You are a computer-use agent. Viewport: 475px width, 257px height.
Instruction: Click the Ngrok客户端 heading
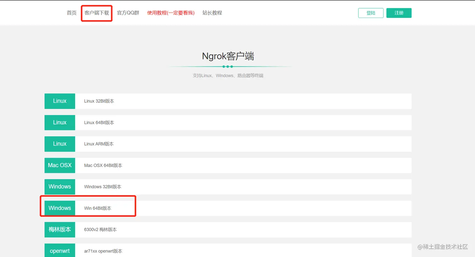(x=228, y=56)
